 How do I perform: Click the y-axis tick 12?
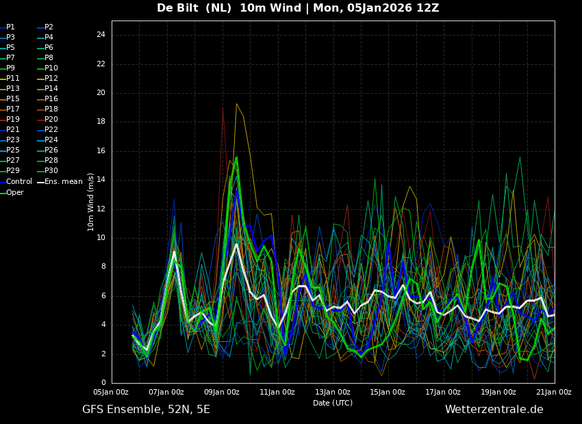101,209
